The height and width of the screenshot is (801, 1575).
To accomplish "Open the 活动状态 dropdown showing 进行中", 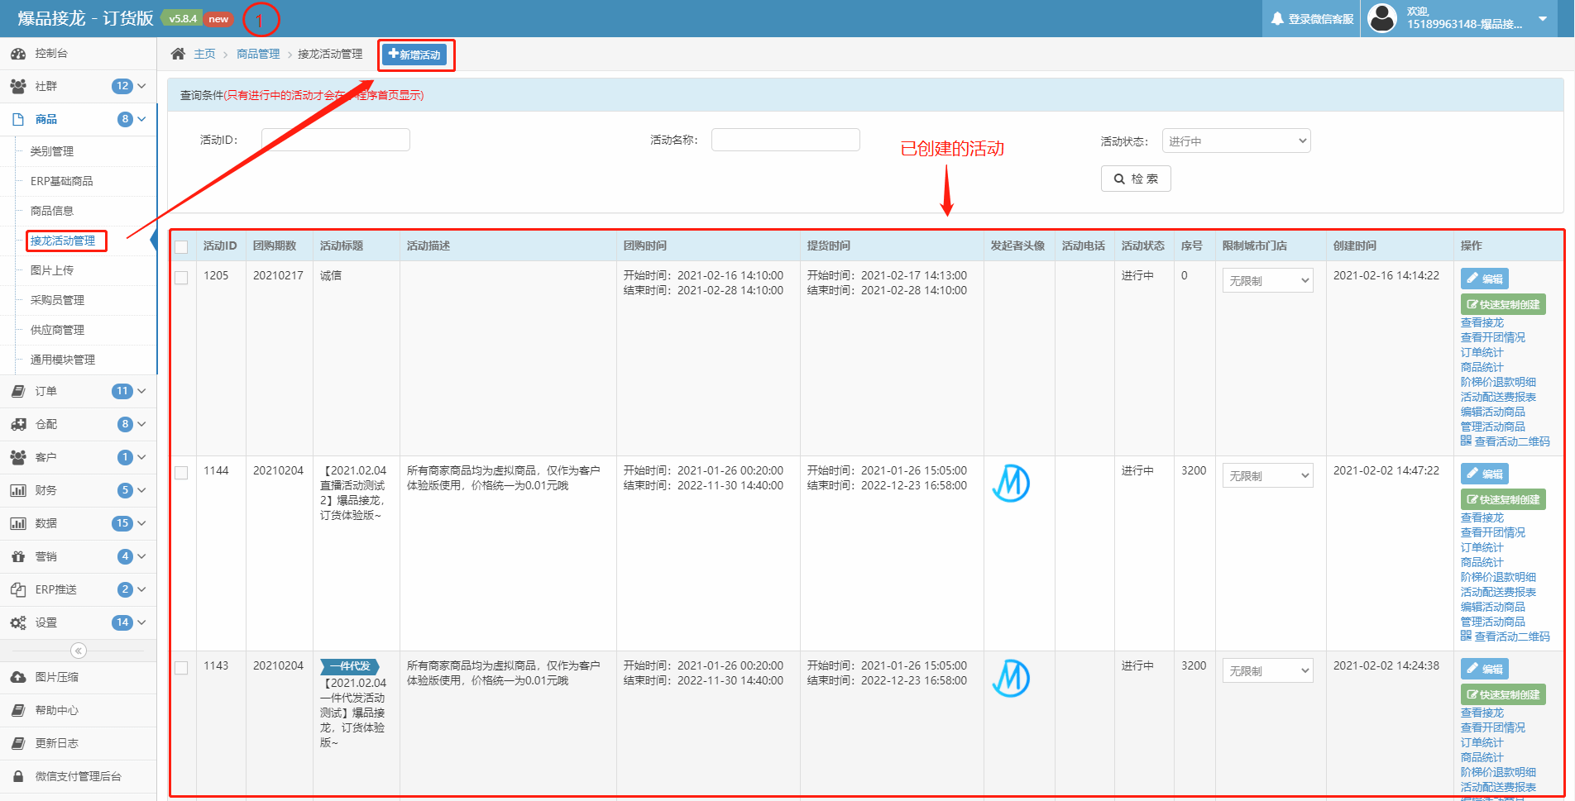I will (1236, 141).
